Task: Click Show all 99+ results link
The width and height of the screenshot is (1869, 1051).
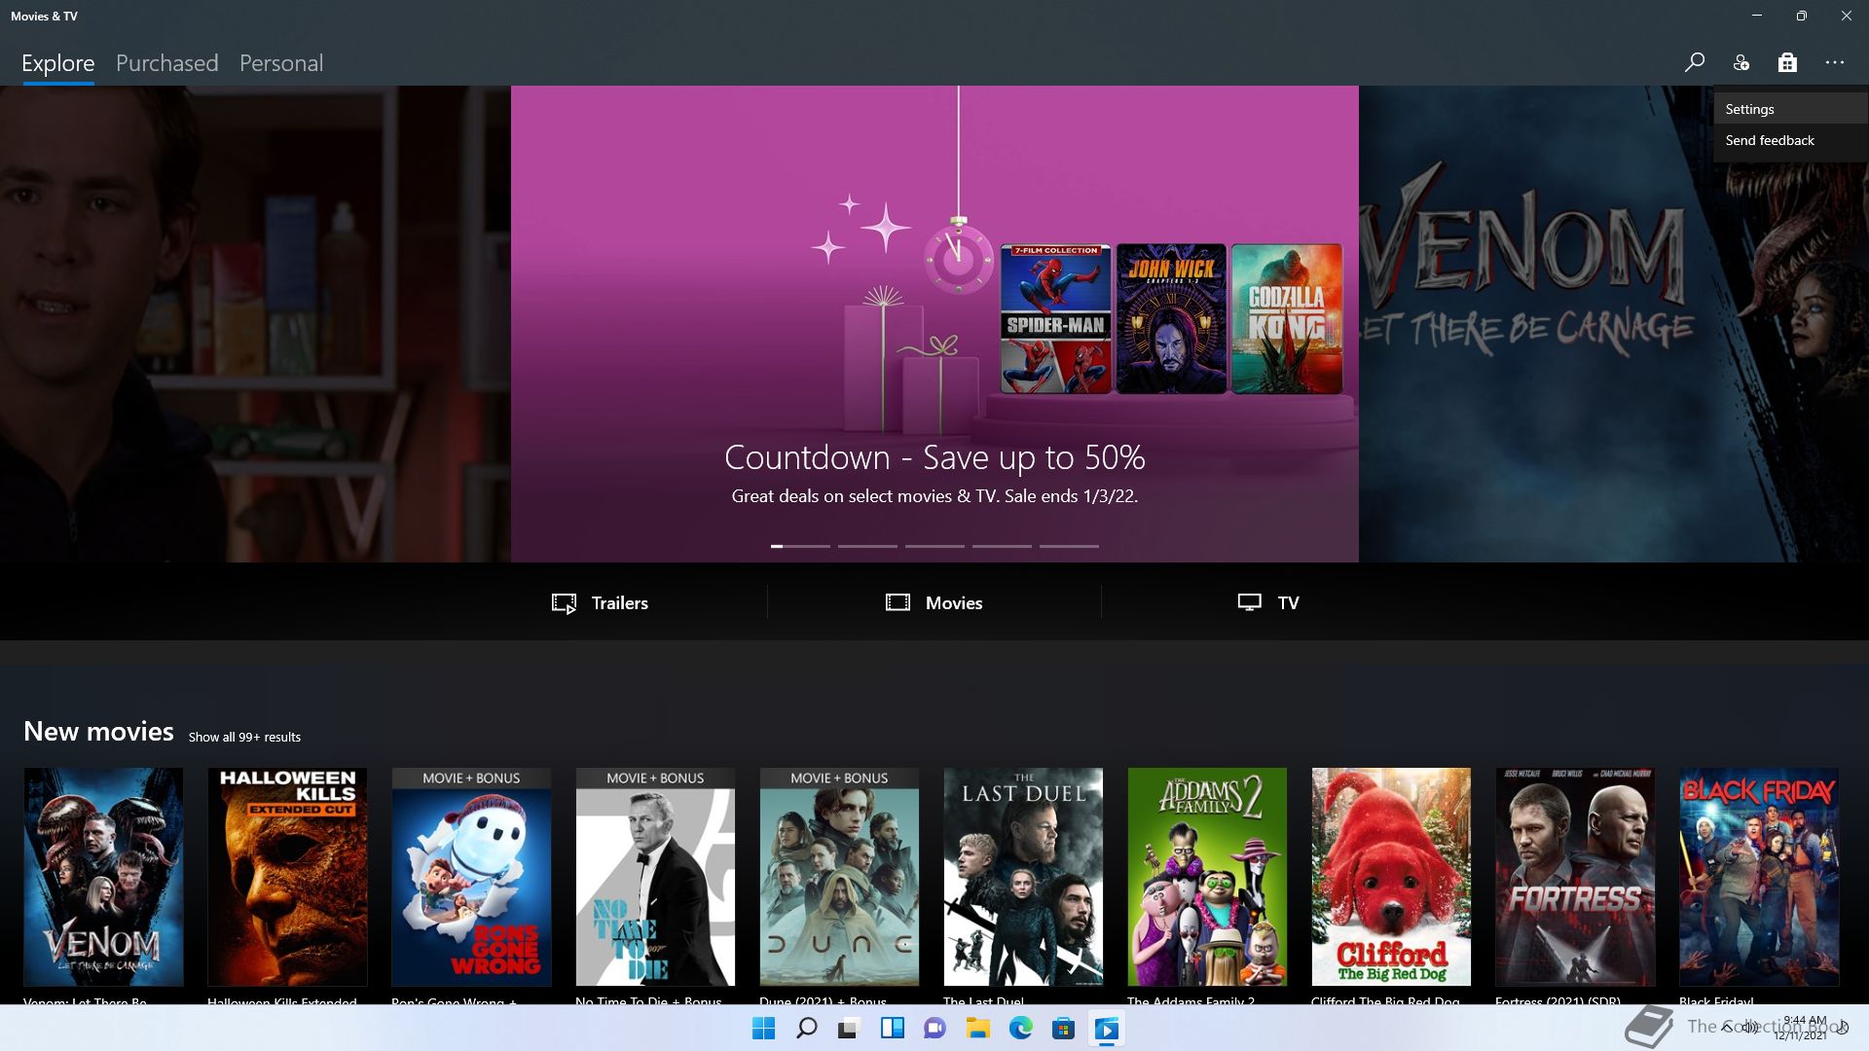Action: 244,737
